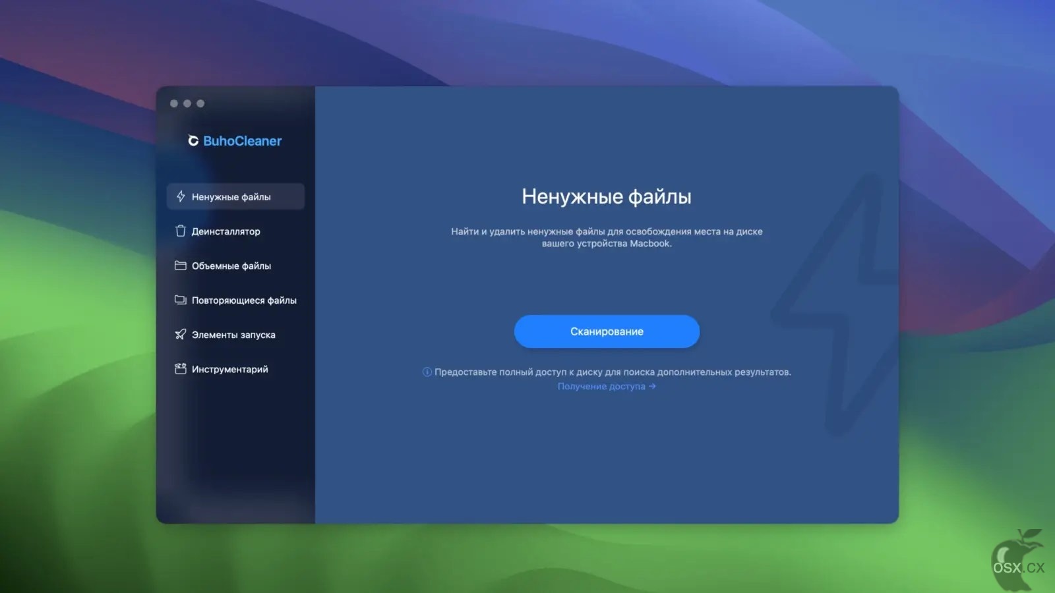Click the description text about Macbook disk space
Image resolution: width=1055 pixels, height=593 pixels.
(607, 237)
